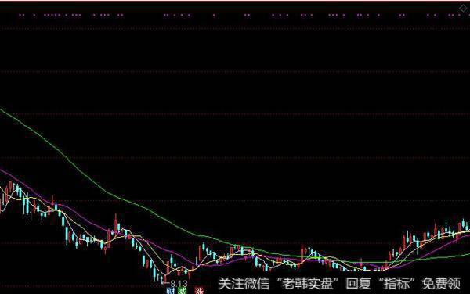This screenshot has height=294, width=470.
Task: Select the rightmost candlestick on the chart
Action: pos(468,225)
